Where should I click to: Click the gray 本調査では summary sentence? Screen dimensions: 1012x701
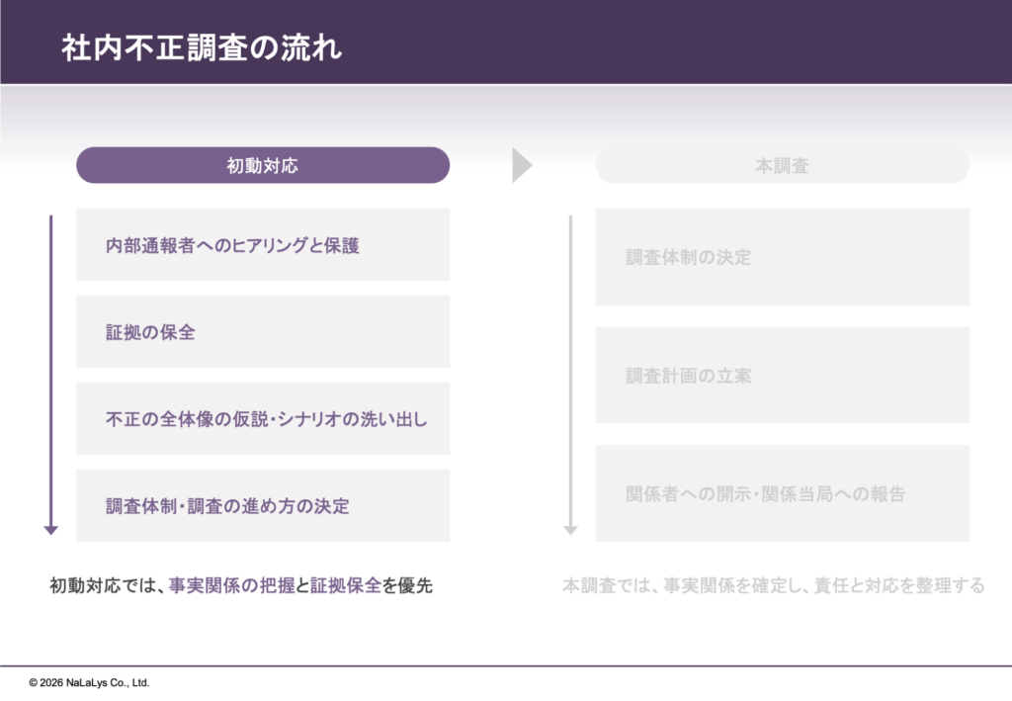click(773, 585)
